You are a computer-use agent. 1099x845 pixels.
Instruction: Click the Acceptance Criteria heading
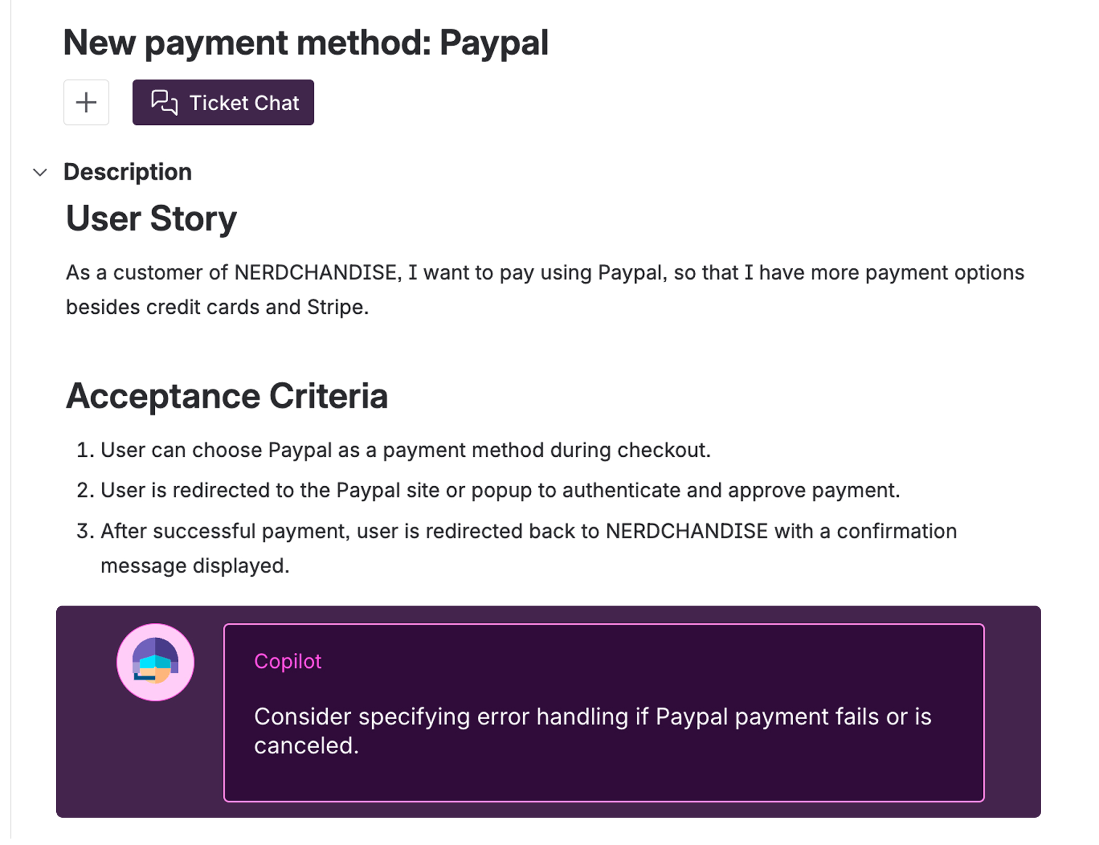tap(227, 396)
